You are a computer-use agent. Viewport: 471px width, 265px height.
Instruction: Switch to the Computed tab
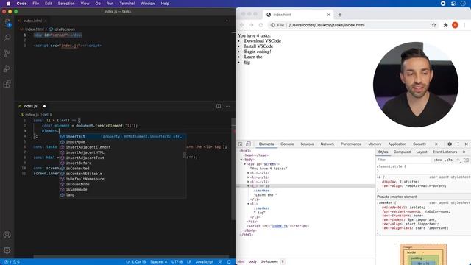click(402, 152)
